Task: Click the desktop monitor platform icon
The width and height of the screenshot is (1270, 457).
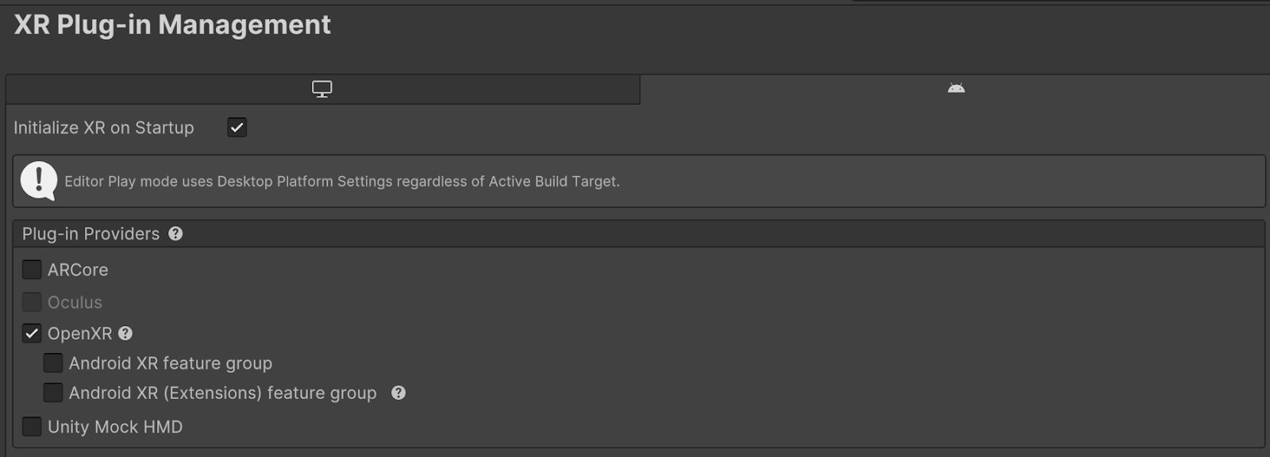Action: point(321,88)
